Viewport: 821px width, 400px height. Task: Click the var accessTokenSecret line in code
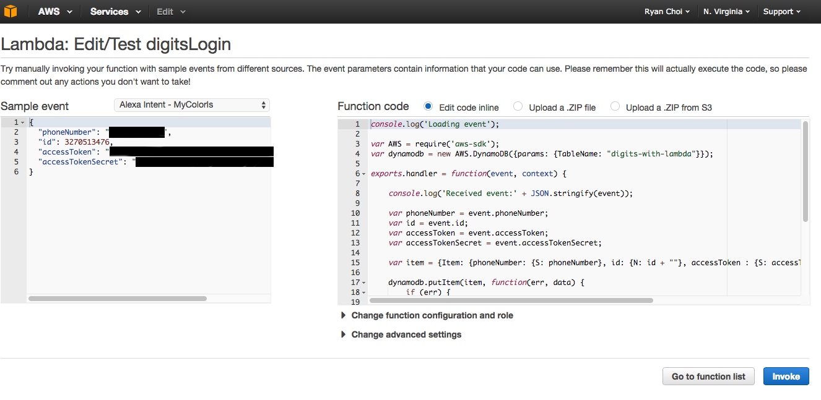[x=495, y=243]
